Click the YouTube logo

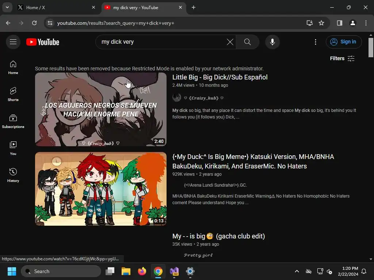[43, 42]
